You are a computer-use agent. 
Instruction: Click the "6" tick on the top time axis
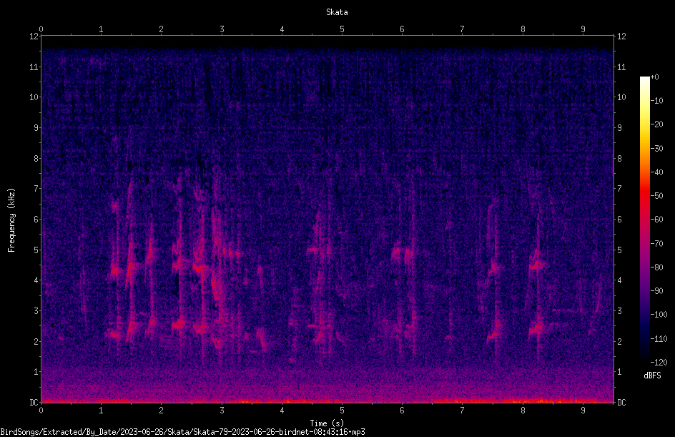[x=402, y=29]
